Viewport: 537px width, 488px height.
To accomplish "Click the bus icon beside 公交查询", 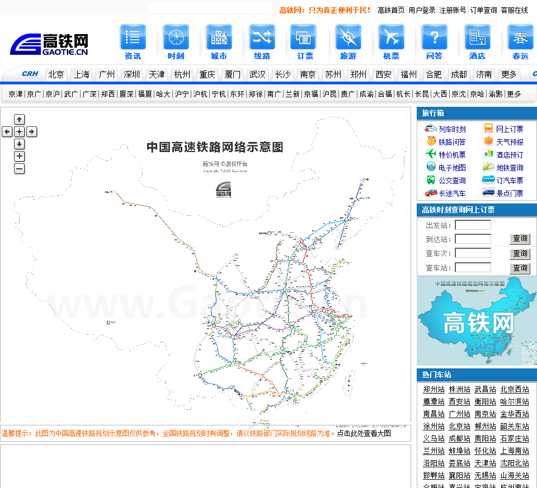I will click(431, 179).
